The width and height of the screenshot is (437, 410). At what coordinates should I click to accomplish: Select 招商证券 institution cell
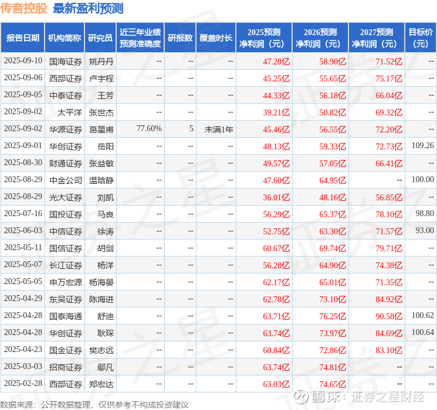tap(66, 367)
